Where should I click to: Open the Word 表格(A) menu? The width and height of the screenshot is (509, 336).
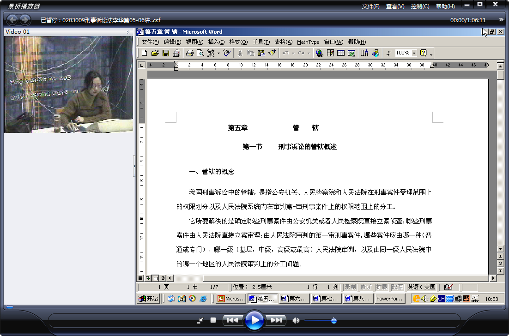[284, 42]
